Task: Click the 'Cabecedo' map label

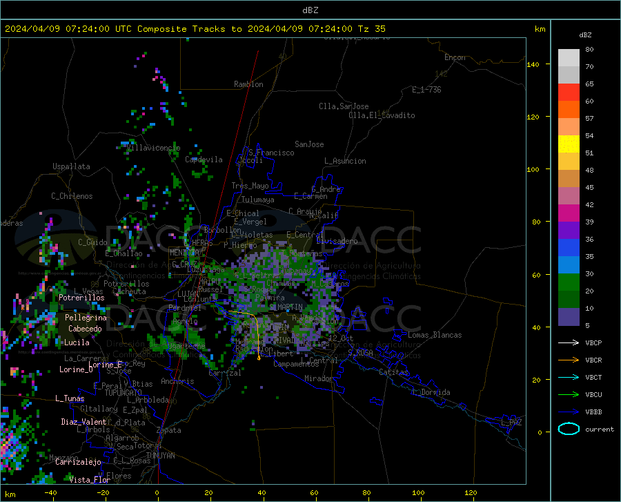Action: (85, 329)
